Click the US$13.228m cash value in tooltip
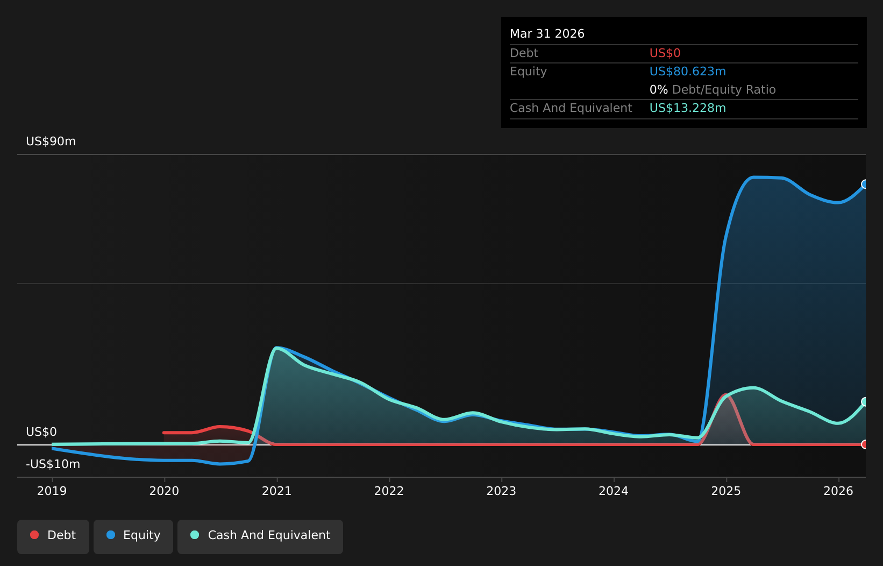 point(688,108)
